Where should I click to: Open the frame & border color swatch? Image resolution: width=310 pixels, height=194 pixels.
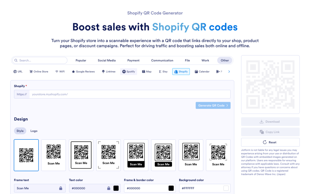click(x=171, y=188)
